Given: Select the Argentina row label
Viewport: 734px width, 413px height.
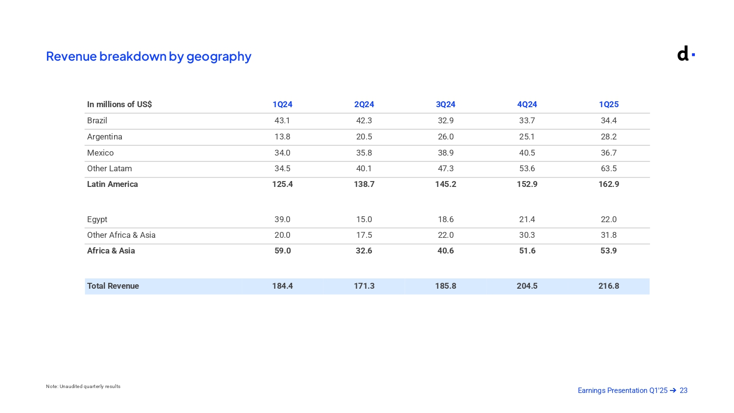Looking at the screenshot, I should tap(105, 137).
